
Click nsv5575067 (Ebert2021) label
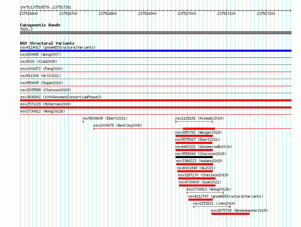[x=198, y=140]
